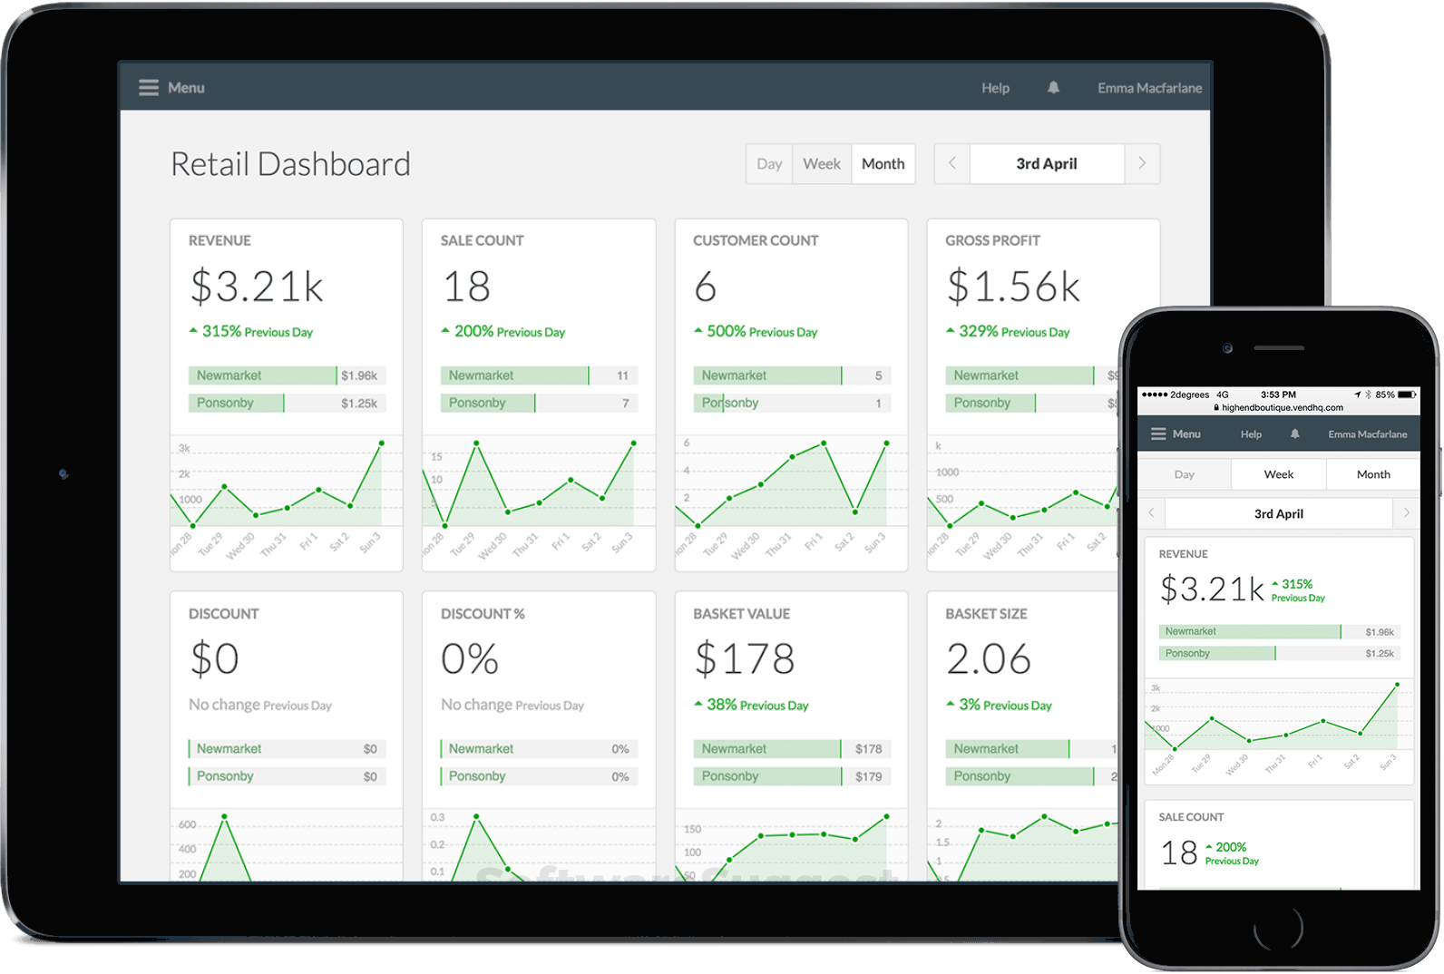Image resolution: width=1444 pixels, height=974 pixels.
Task: Select the Month tab on phone
Action: point(1373,474)
